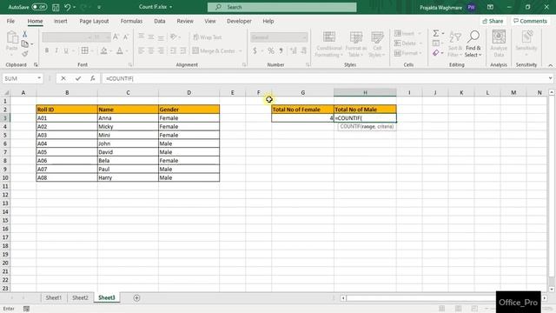The image size is (556, 313).
Task: Click the Insert Function fx icon
Action: coord(93,78)
